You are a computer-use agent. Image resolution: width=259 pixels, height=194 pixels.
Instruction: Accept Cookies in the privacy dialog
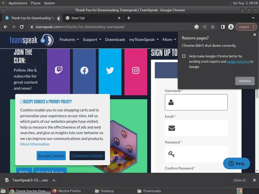click(51, 156)
